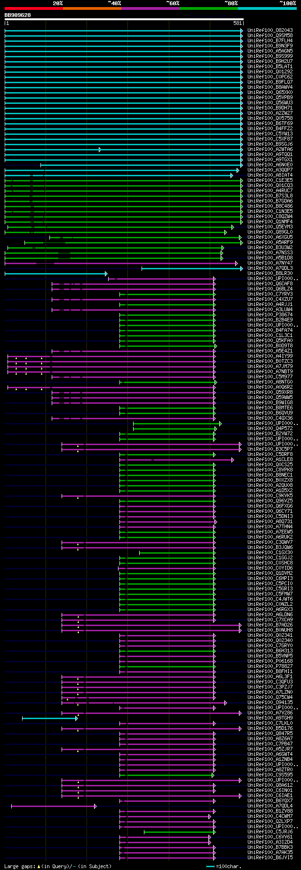
Task: Open hit UniRef100_C4QX36
Action: click(x=270, y=418)
